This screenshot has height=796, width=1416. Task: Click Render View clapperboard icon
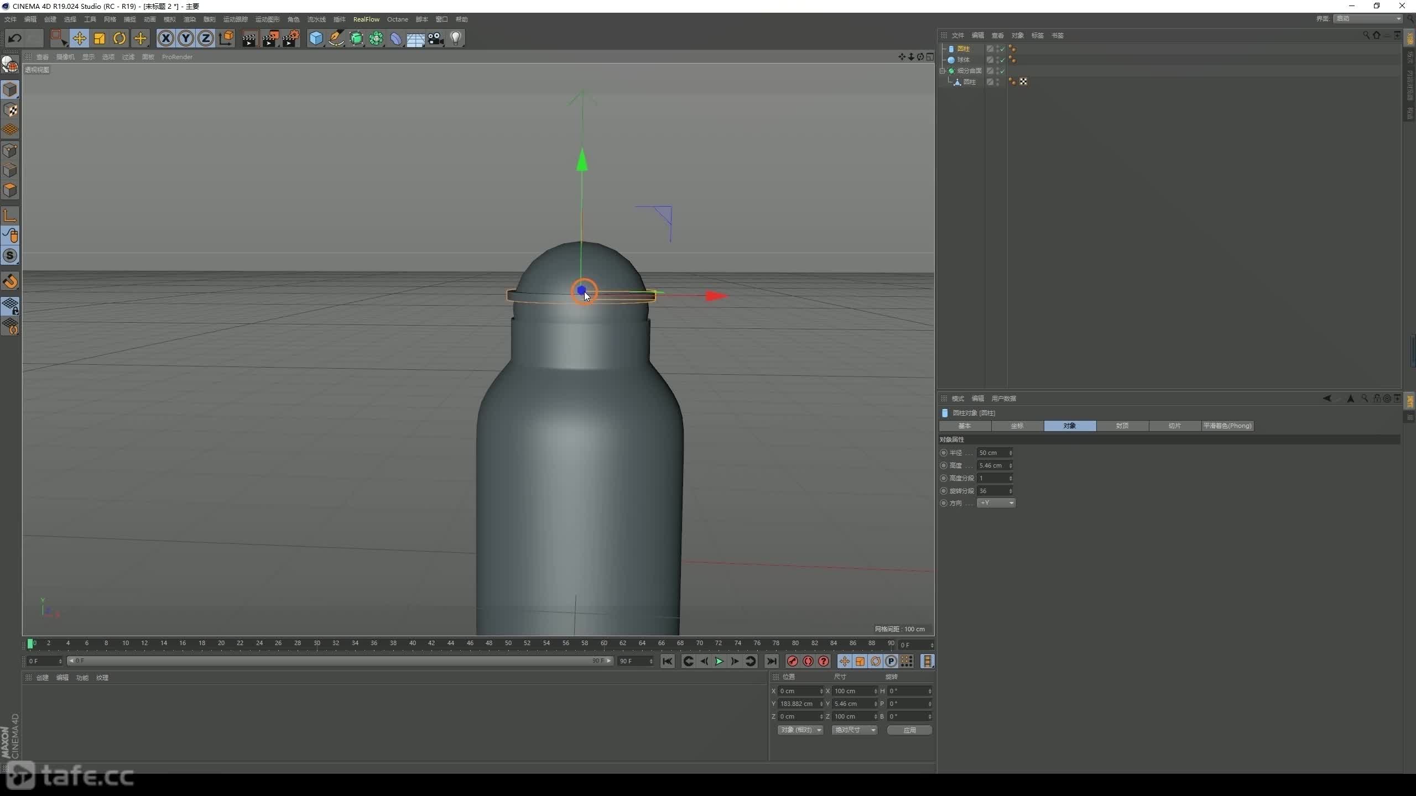(249, 38)
